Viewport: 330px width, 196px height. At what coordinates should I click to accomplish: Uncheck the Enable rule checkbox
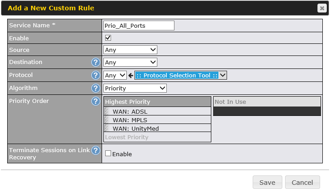108,38
